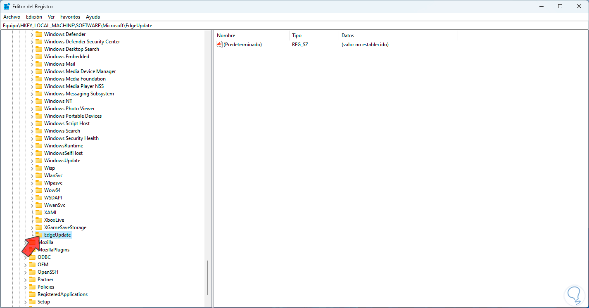Expand the Windows Portable Devices key

tap(32, 116)
